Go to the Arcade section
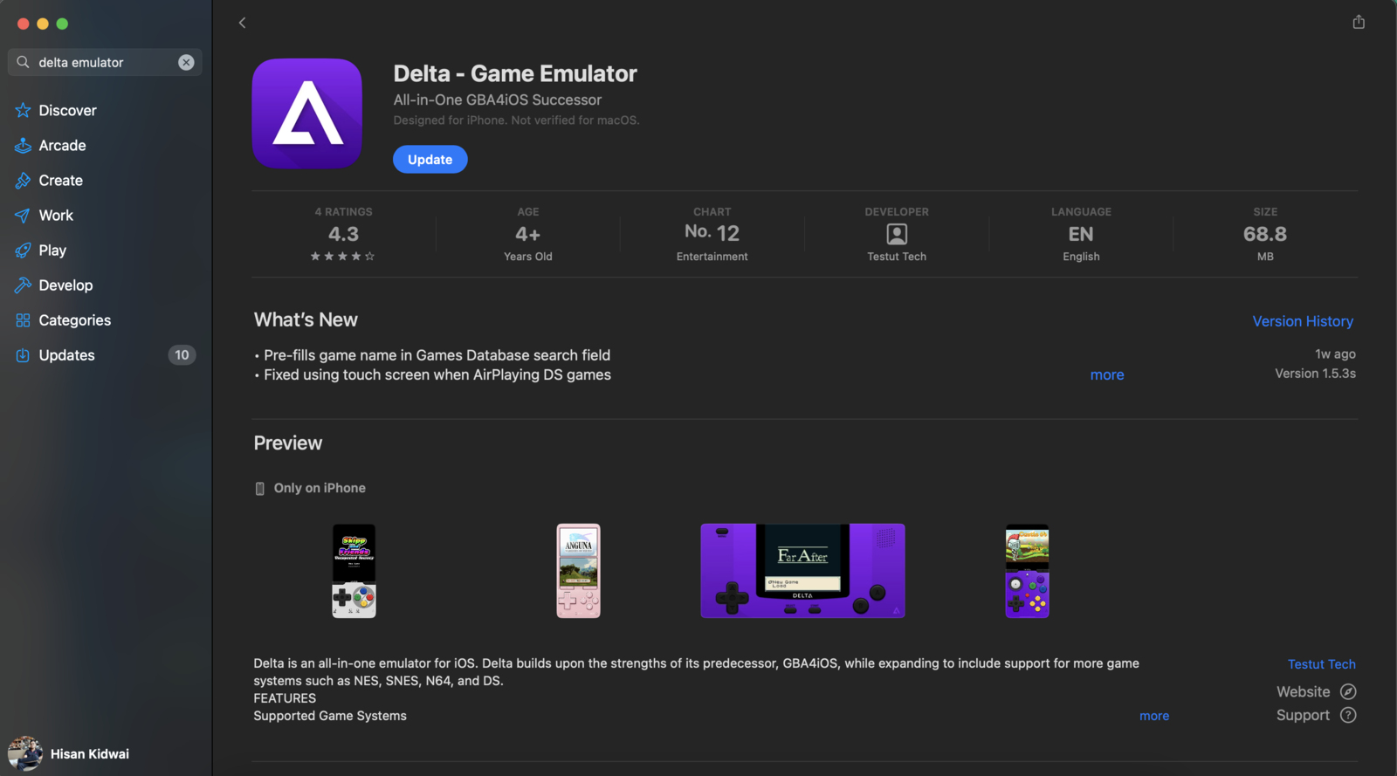The width and height of the screenshot is (1397, 776). tap(62, 146)
